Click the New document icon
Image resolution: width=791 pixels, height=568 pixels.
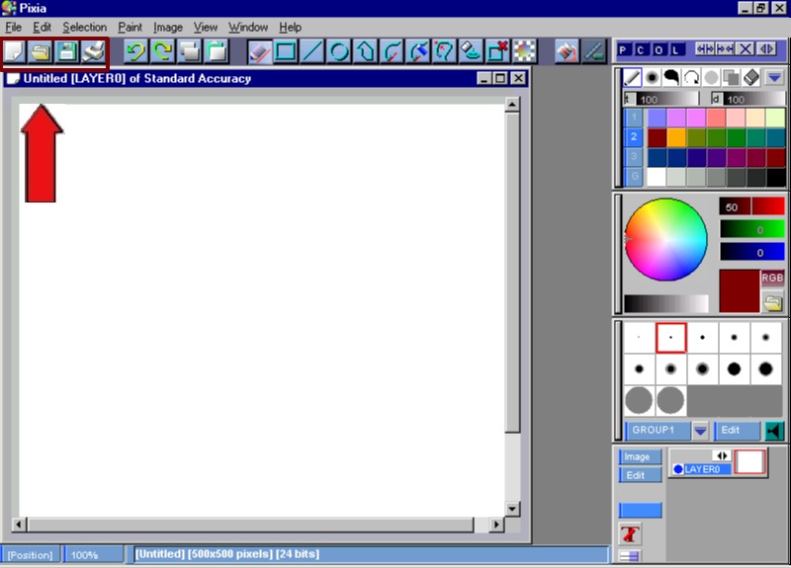pyautogui.click(x=15, y=51)
